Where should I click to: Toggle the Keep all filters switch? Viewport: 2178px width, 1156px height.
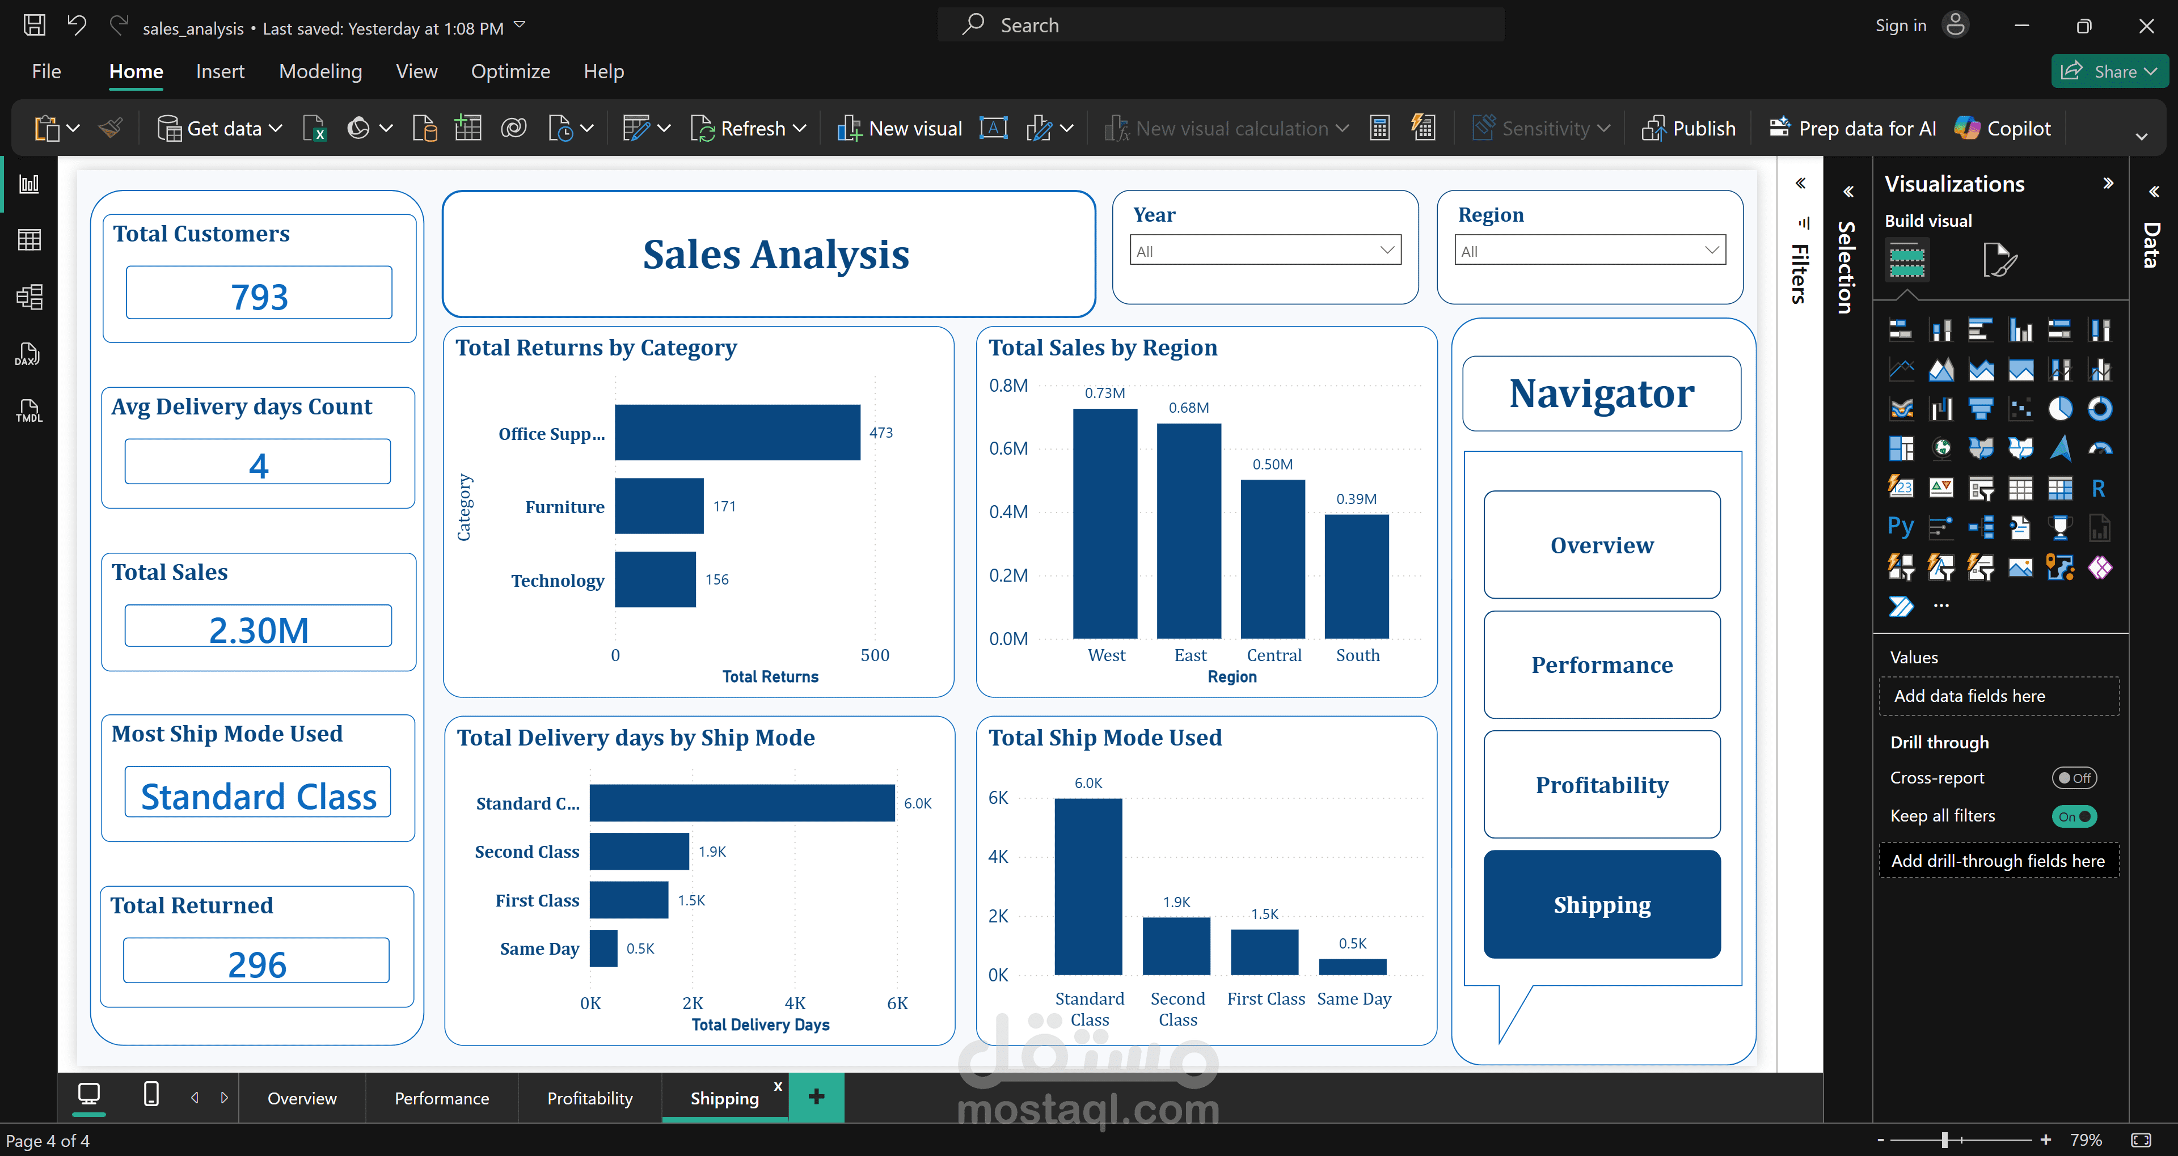pos(2074,816)
